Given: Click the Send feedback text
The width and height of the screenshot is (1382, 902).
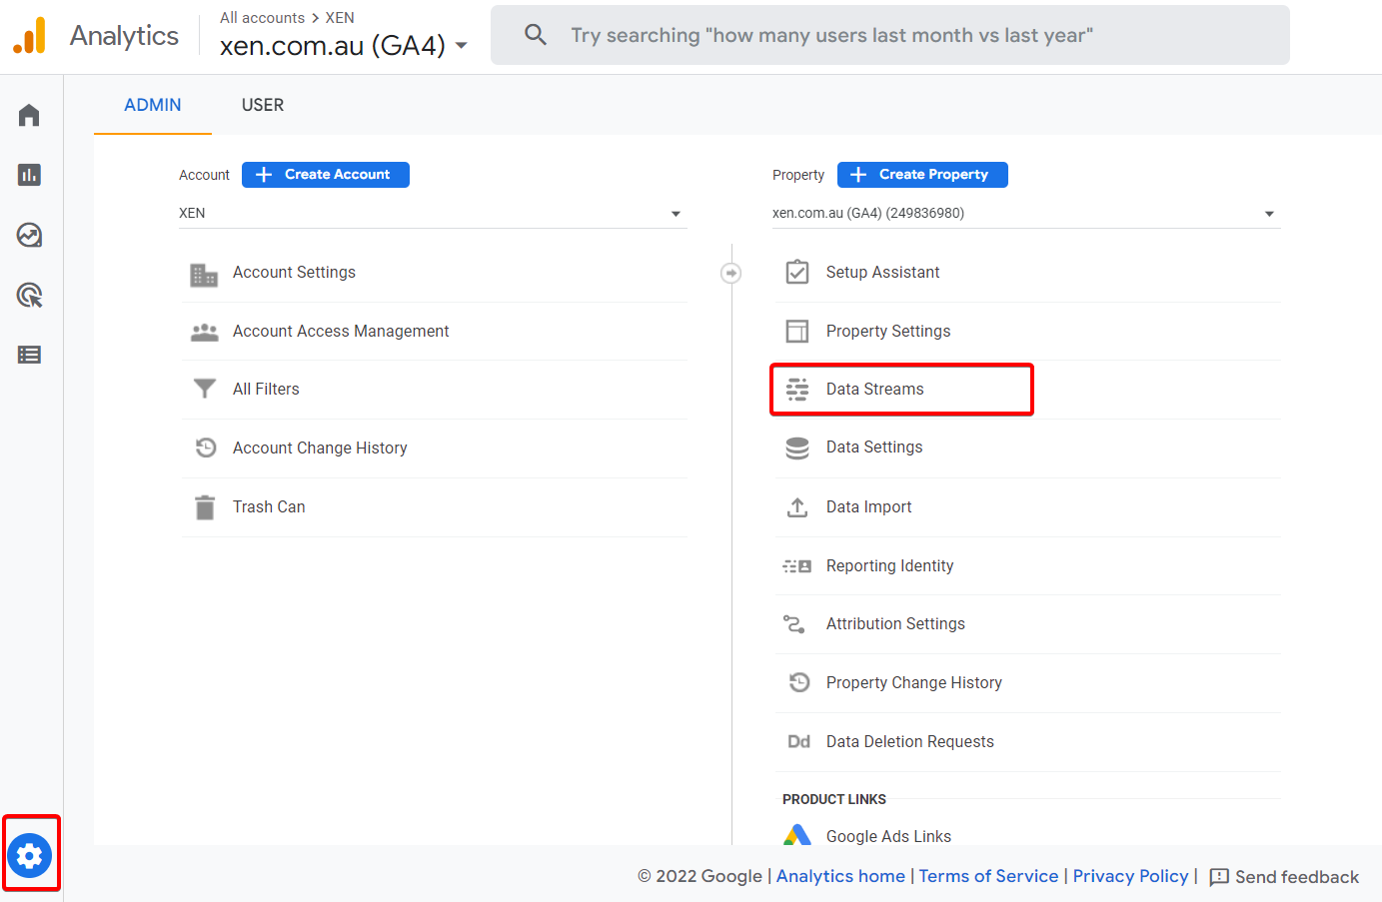Looking at the screenshot, I should tap(1297, 877).
